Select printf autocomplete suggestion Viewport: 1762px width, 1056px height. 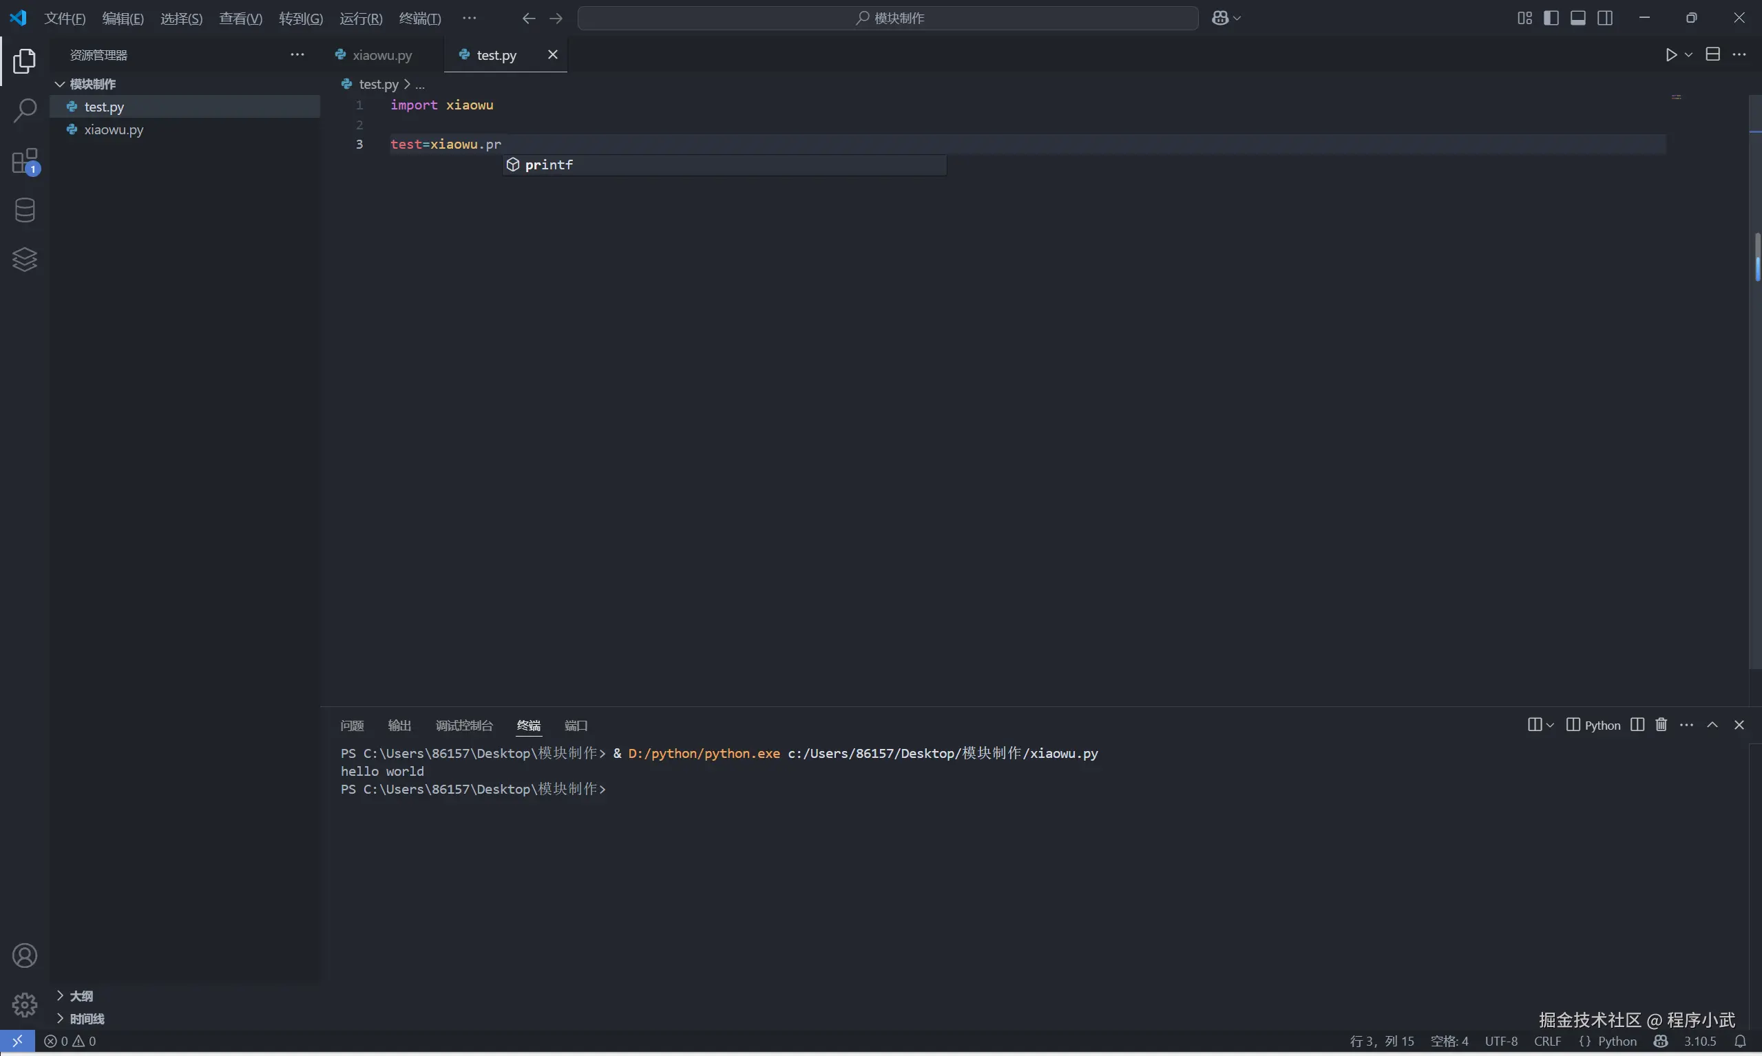coord(549,165)
